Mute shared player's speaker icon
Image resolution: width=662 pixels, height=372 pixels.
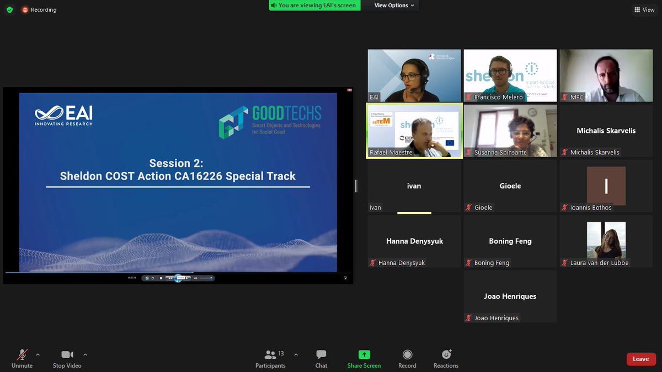point(195,278)
